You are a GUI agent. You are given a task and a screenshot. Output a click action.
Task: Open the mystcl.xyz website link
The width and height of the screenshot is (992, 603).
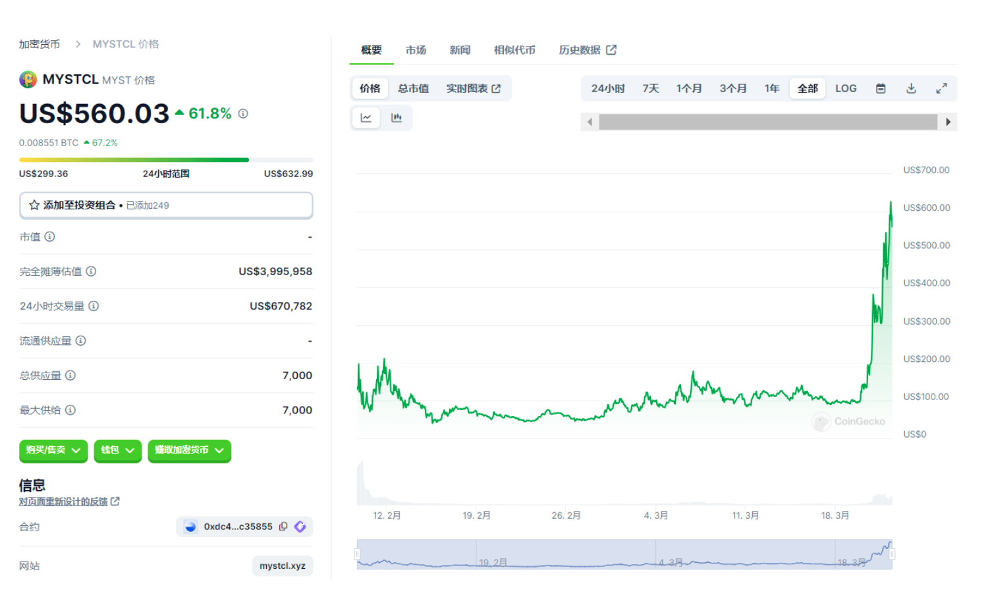[x=283, y=566]
